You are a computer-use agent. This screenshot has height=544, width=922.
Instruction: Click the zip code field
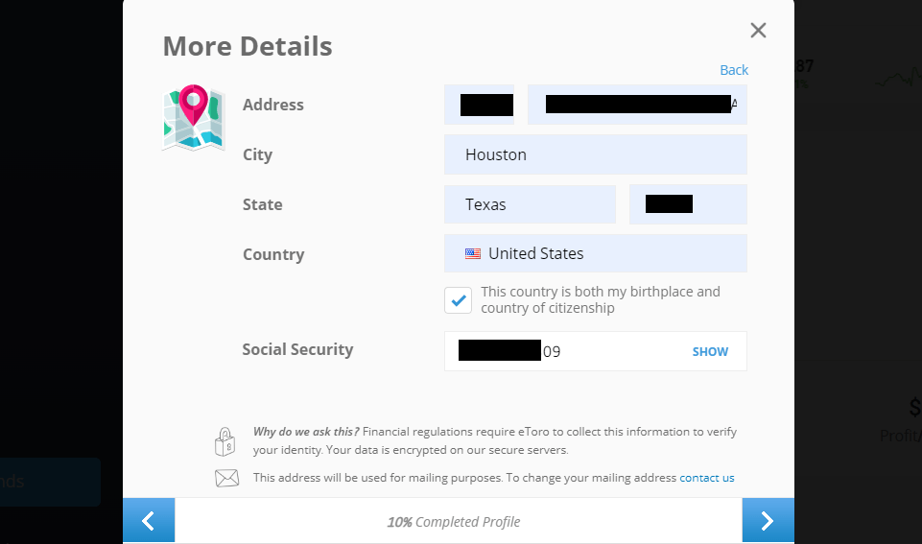pyautogui.click(x=687, y=204)
